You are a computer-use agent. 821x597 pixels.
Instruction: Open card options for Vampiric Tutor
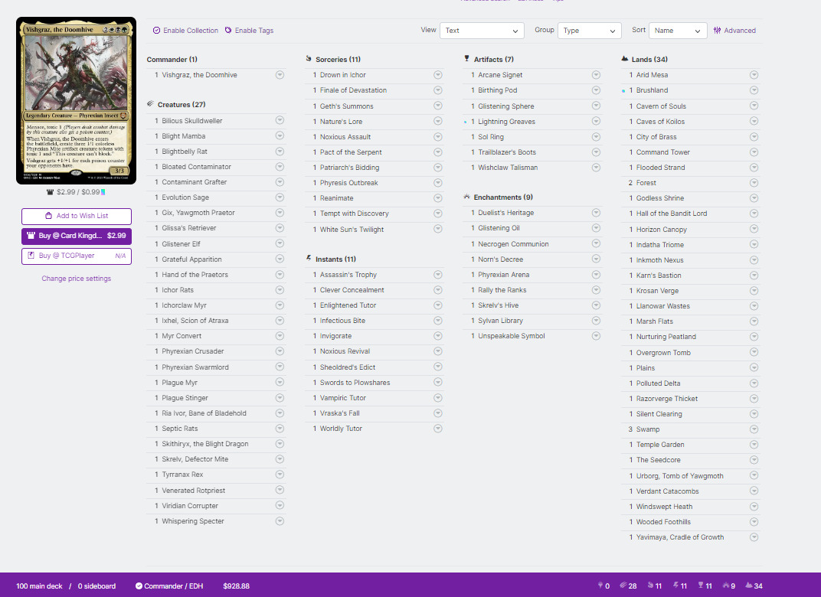point(438,398)
